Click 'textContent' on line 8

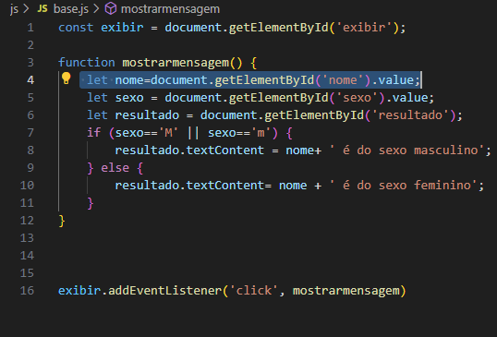click(225, 150)
